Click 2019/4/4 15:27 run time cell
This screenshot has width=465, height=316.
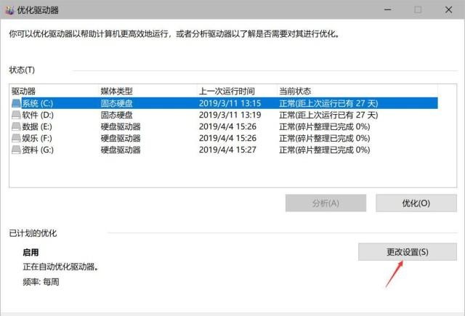click(227, 150)
